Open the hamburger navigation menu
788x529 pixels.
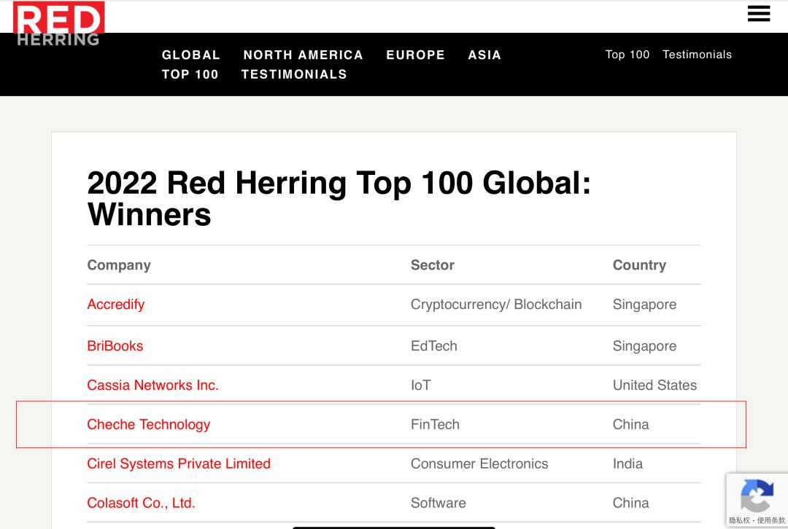(x=759, y=13)
